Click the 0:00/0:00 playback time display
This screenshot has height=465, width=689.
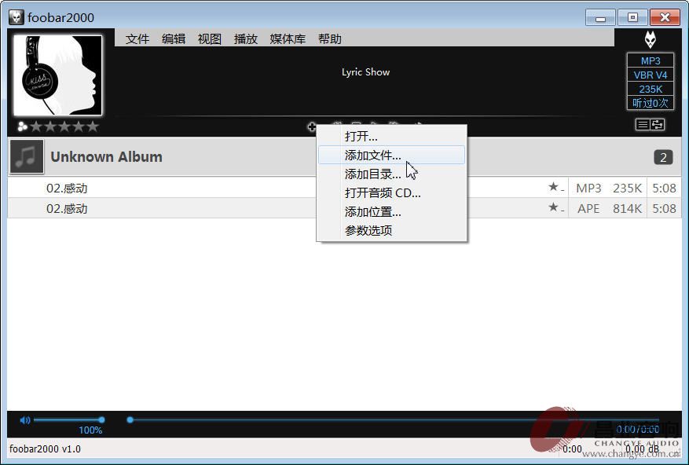638,429
